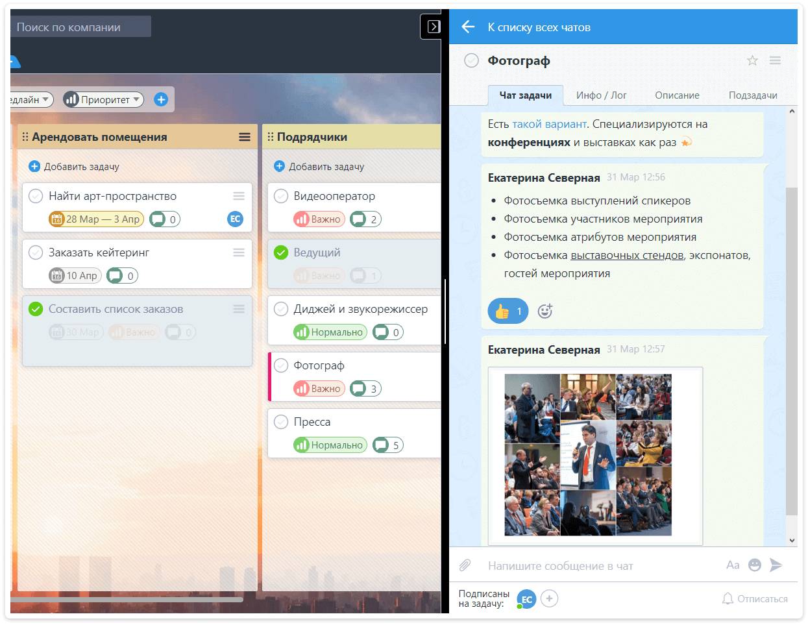This screenshot has height=625, width=808.
Task: Click 'Добавить задачу' in Подрядчики column
Action: click(x=319, y=167)
